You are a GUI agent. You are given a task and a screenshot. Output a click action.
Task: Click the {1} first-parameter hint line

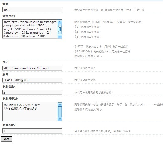(87, 27)
